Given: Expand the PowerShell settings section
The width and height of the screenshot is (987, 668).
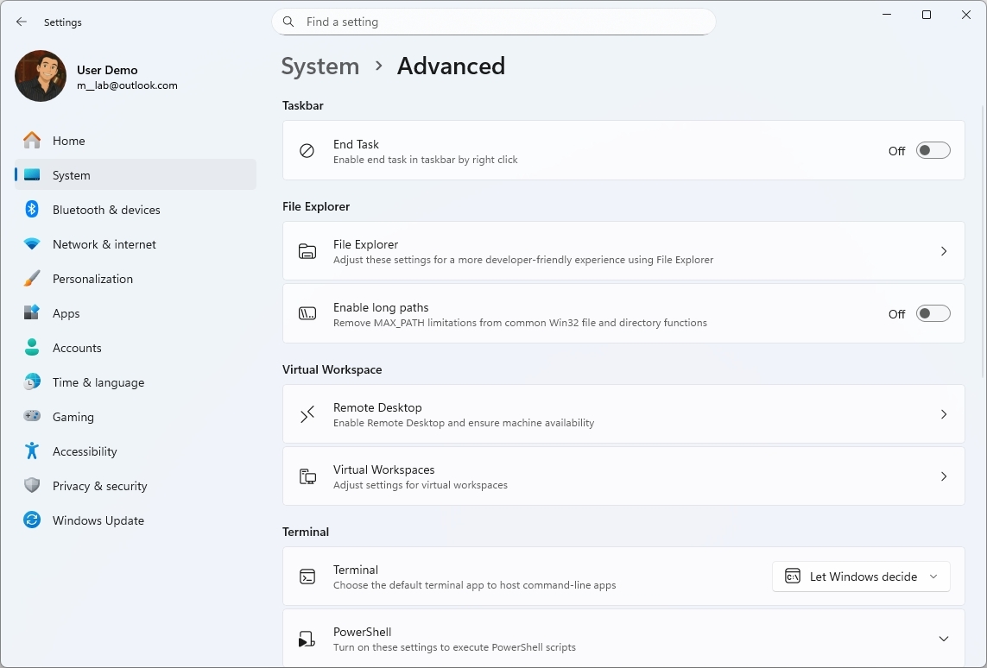Looking at the screenshot, I should point(943,639).
